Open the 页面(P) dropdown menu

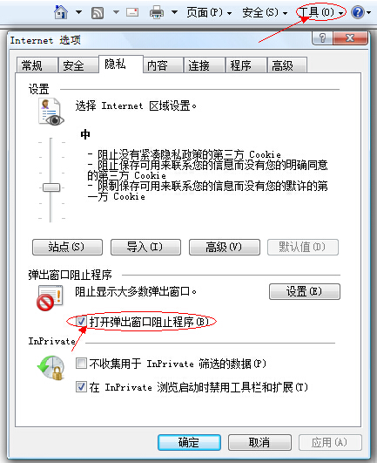coord(209,13)
